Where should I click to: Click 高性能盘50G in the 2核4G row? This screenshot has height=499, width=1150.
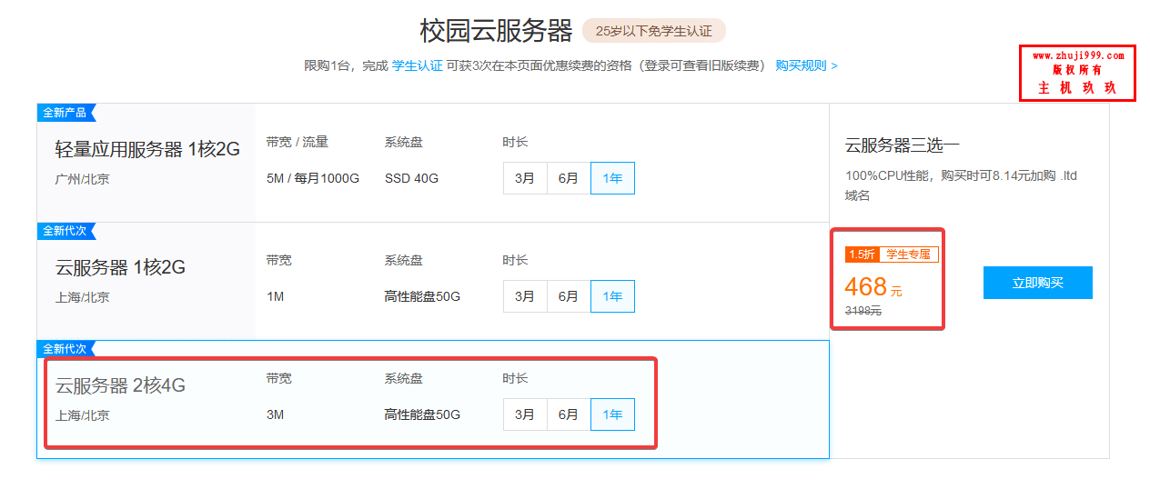coord(422,415)
